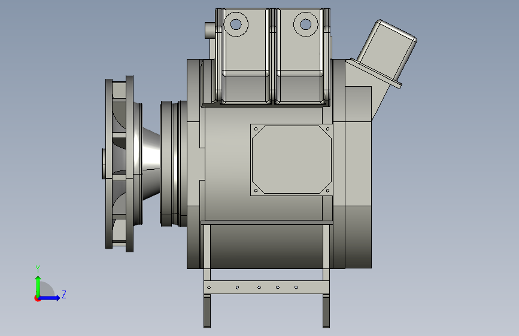Click the green Y axis arrow of triad

coord(38,286)
